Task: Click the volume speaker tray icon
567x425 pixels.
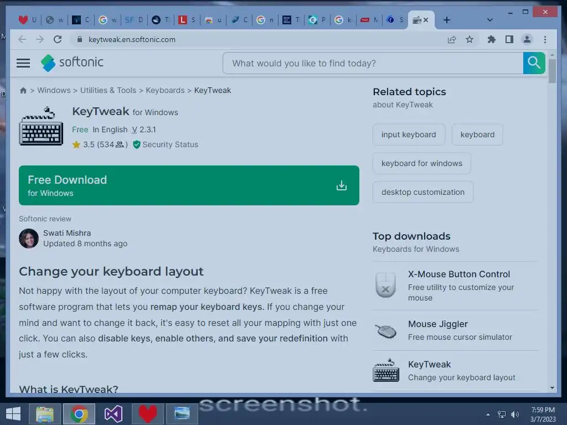Action: [514, 414]
